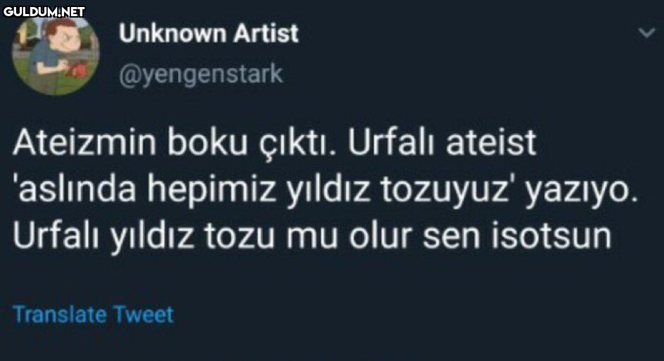This screenshot has height=361, width=664.
Task: Open the Unknown Artist display name
Action: pos(208,33)
